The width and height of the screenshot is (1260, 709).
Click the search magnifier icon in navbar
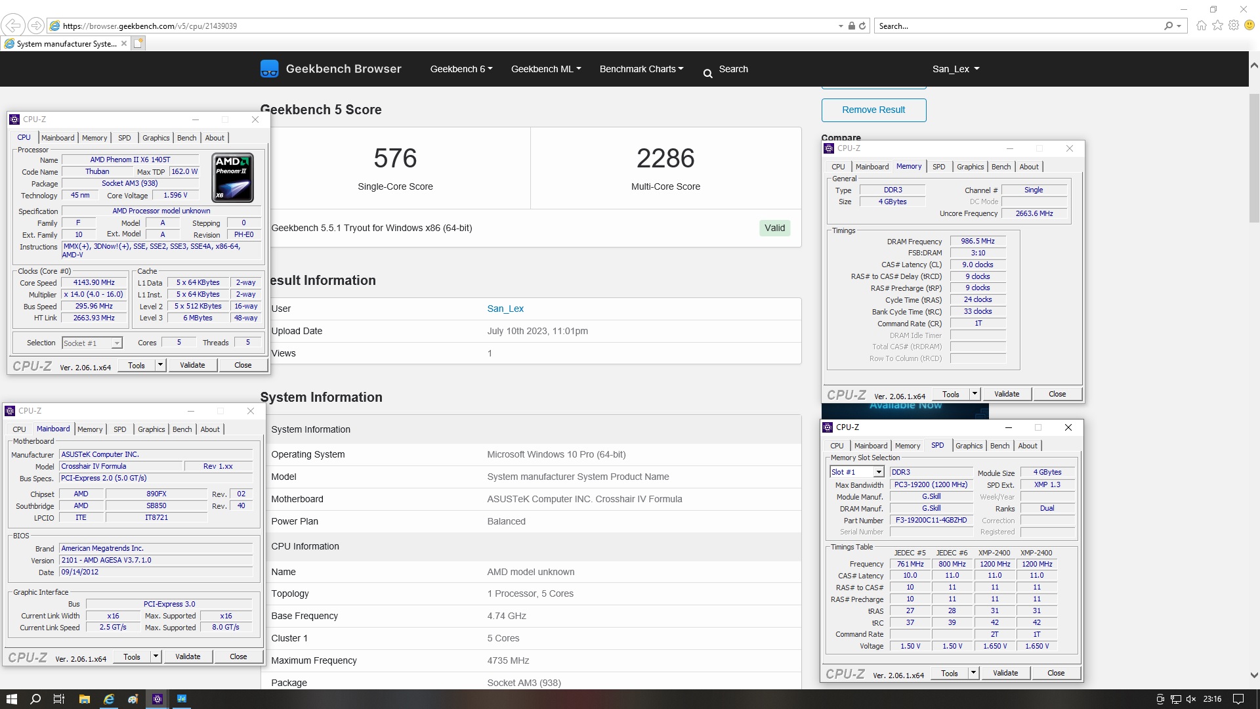pyautogui.click(x=707, y=74)
